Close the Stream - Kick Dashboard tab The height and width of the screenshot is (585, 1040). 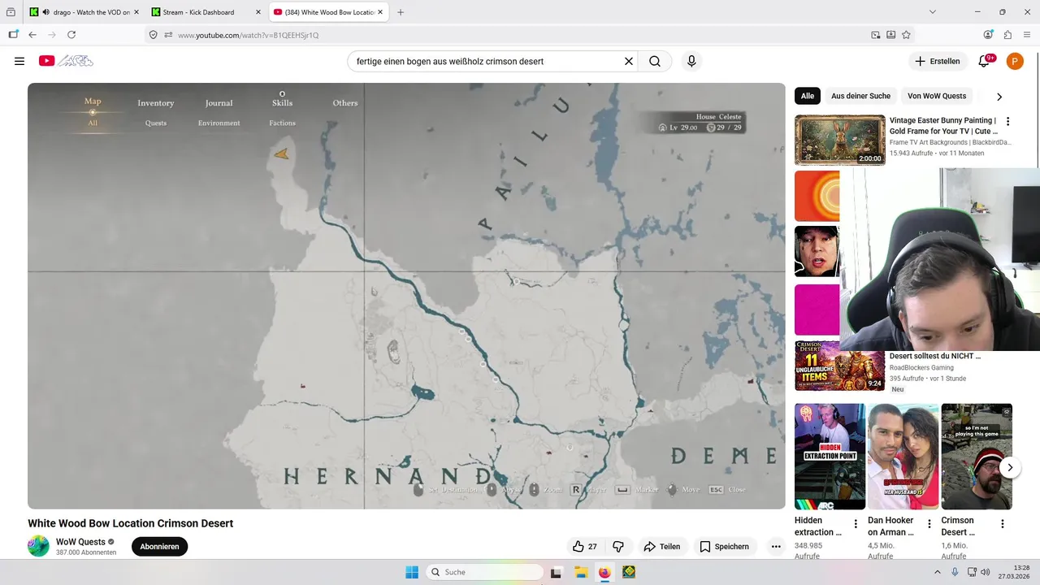[x=258, y=12]
